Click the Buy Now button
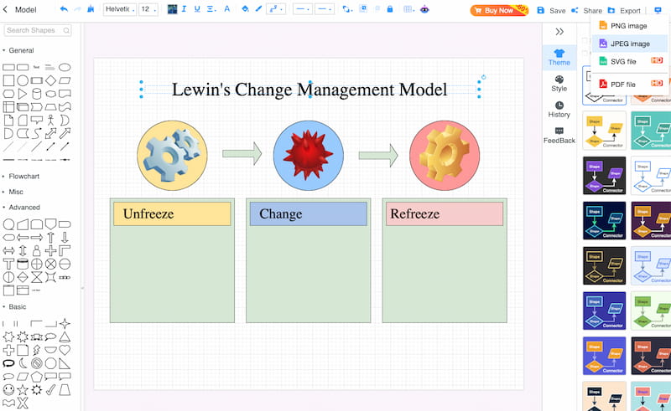The image size is (671, 411). point(499,10)
